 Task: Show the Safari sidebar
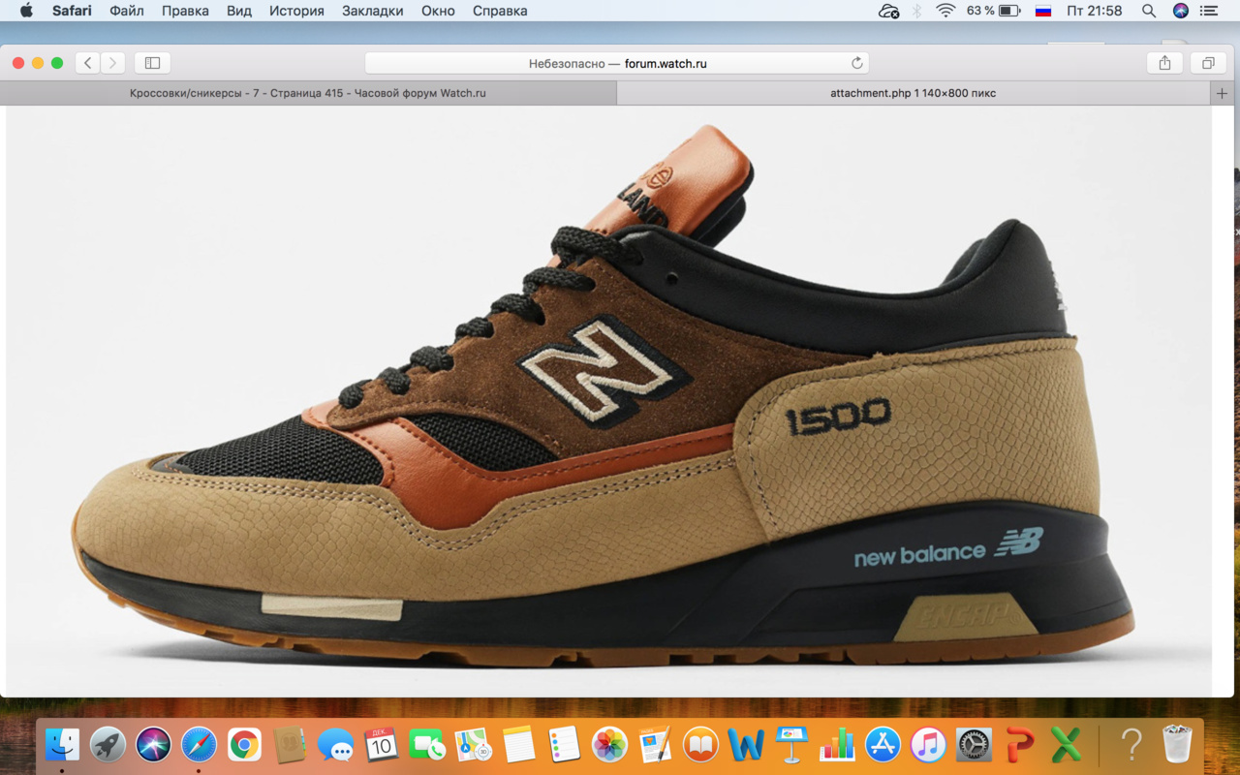[x=152, y=63]
